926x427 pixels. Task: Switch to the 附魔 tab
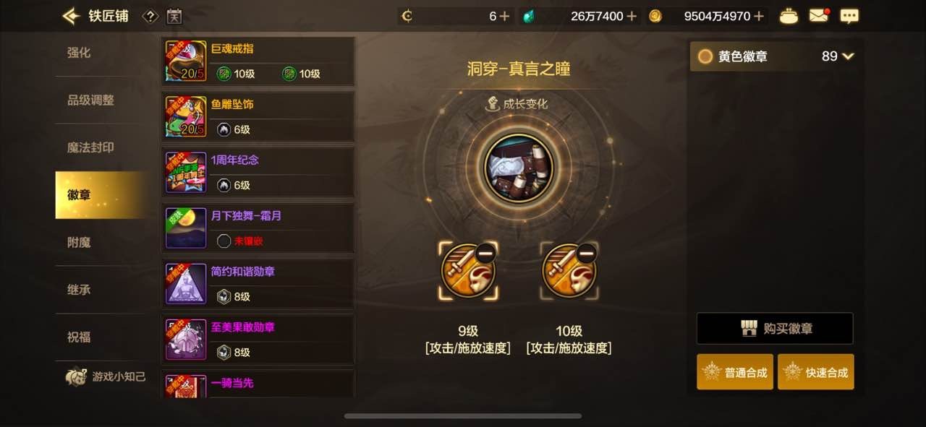[x=80, y=242]
